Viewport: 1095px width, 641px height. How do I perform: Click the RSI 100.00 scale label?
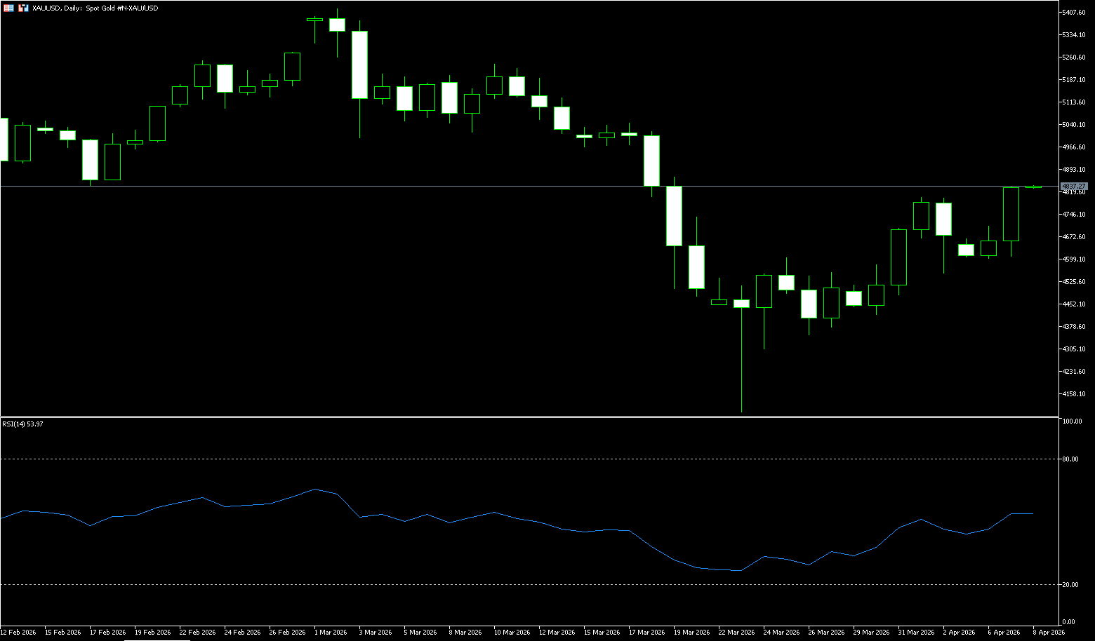click(1072, 421)
